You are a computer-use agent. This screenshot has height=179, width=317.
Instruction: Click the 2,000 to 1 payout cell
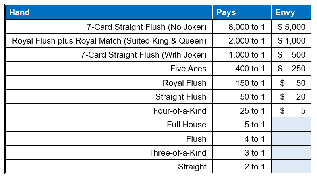pos(247,41)
